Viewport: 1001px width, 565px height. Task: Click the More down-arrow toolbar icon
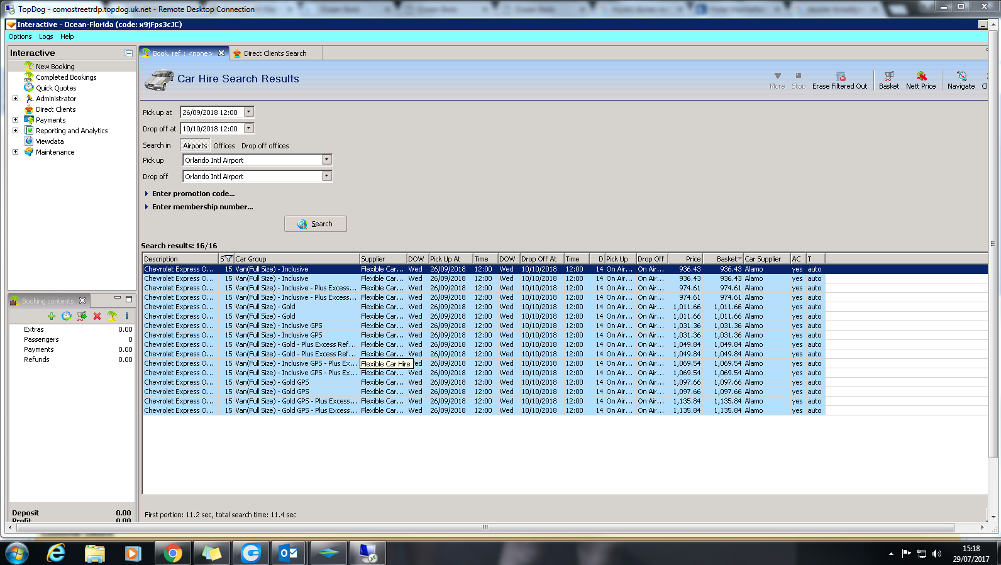pyautogui.click(x=778, y=76)
